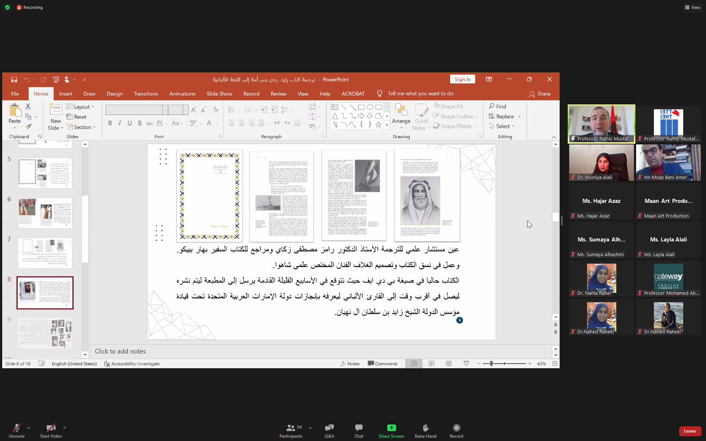Expand the Layout dropdown
Image resolution: width=706 pixels, height=441 pixels.
click(x=82, y=107)
